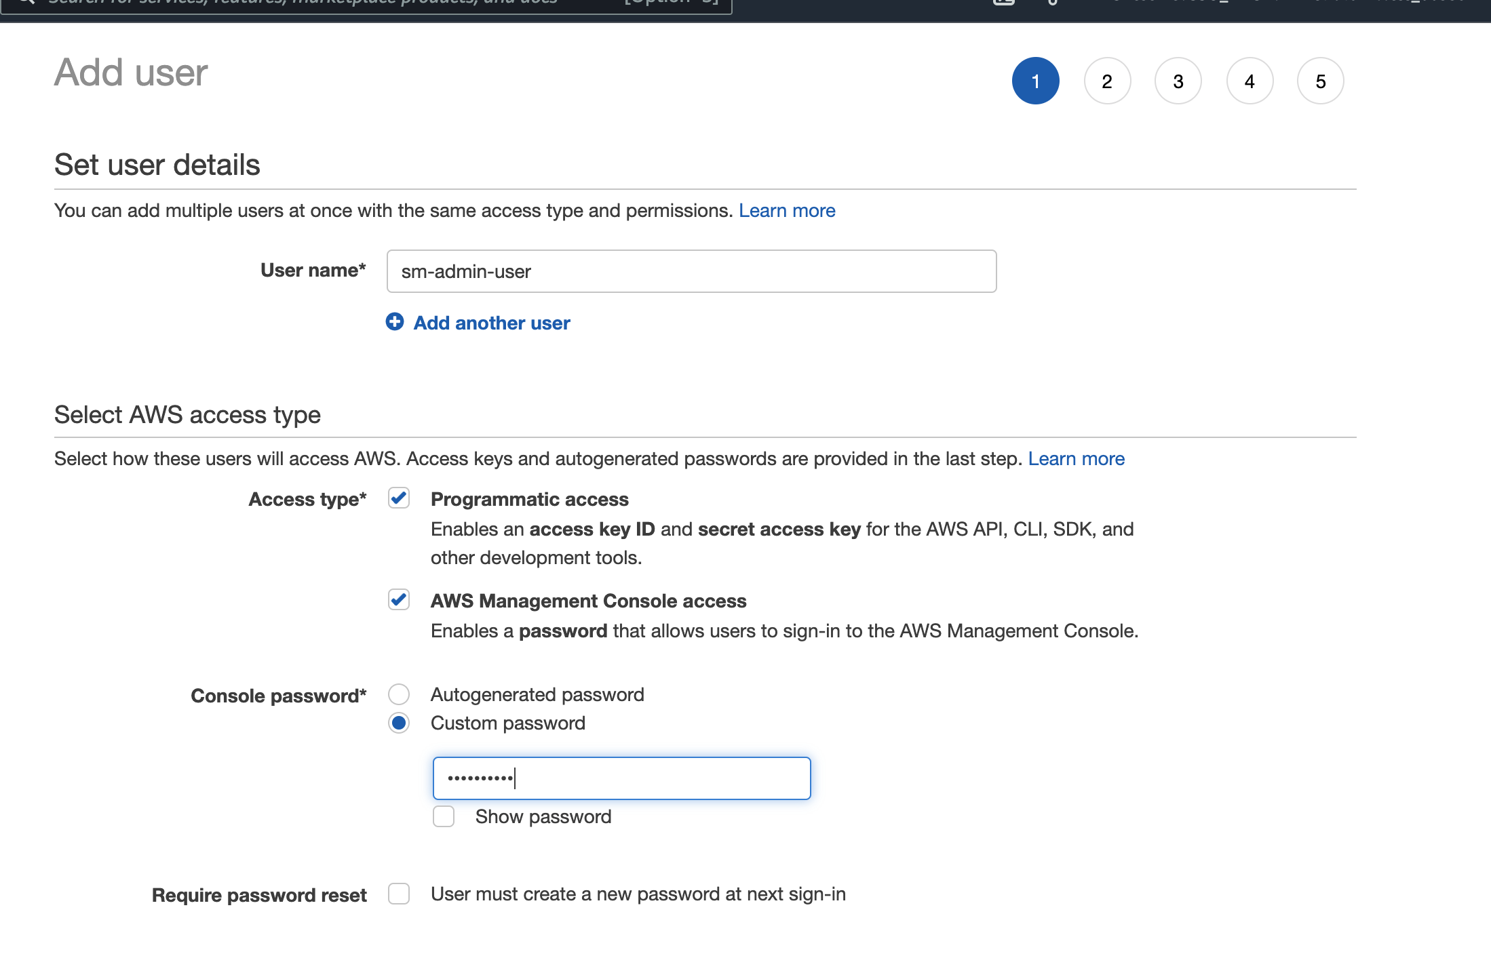
Task: Click the Select AWS access type heading
Action: tap(187, 415)
